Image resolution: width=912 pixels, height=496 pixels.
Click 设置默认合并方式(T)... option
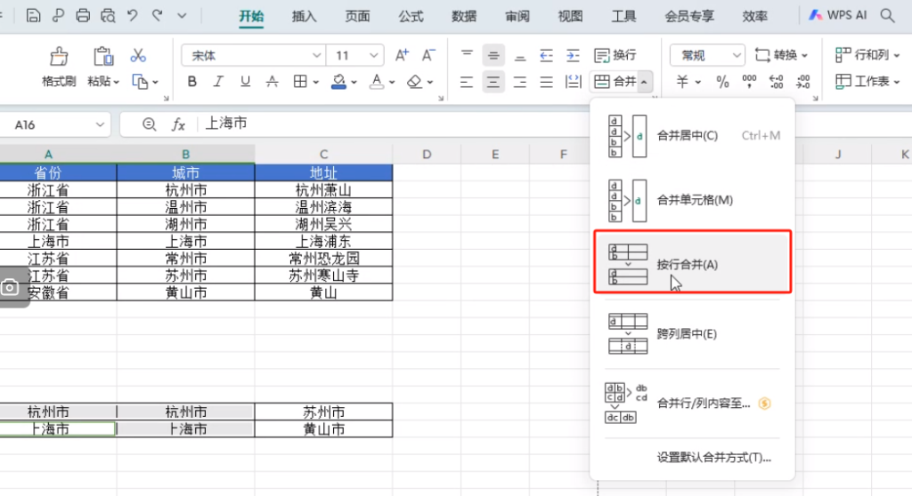tap(713, 458)
